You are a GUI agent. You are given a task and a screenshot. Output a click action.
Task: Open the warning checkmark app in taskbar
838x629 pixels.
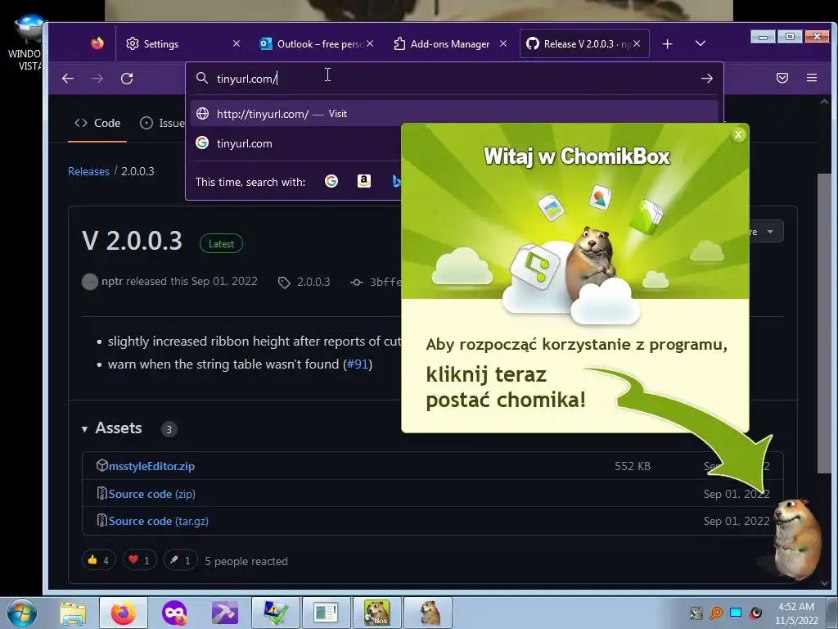[276, 613]
